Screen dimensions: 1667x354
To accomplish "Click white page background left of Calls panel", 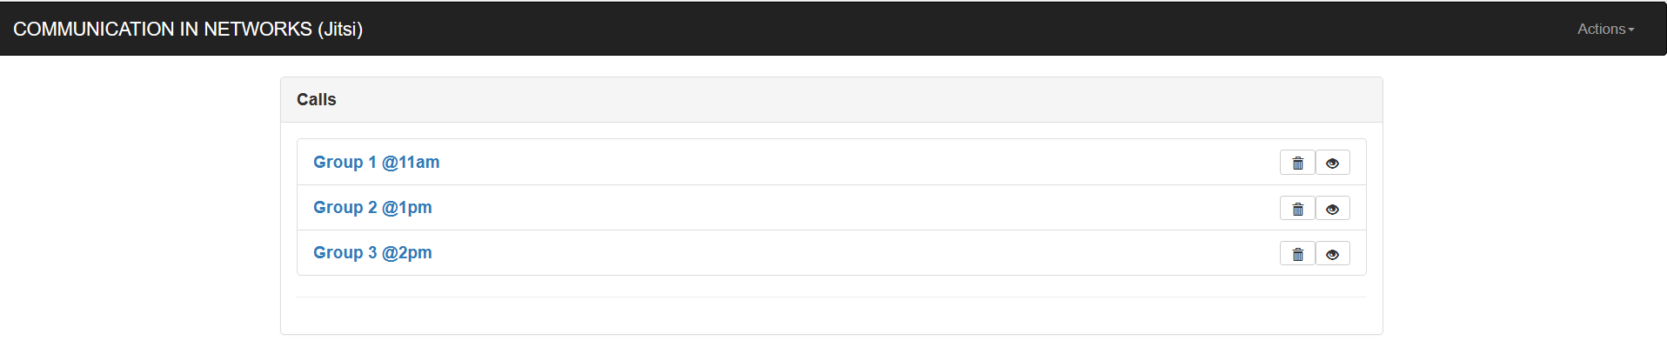I will coord(139,200).
